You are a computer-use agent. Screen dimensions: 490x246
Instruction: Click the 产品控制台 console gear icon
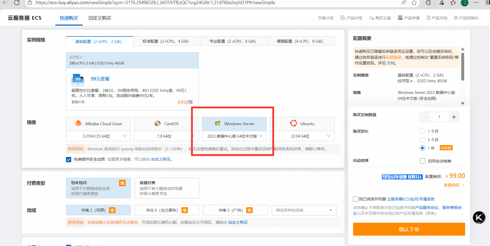click(x=456, y=18)
